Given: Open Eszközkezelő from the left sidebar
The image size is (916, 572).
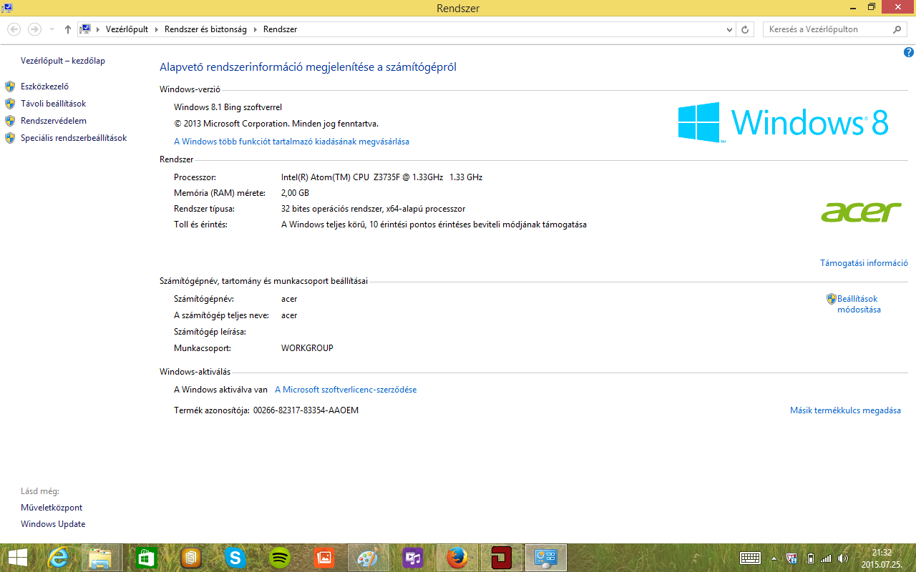Looking at the screenshot, I should click(44, 87).
